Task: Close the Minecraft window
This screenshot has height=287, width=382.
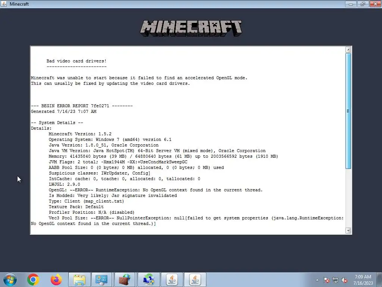Action: [x=375, y=4]
